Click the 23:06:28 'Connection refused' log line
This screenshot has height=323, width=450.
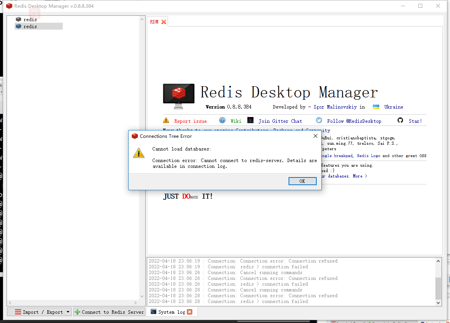click(243, 295)
